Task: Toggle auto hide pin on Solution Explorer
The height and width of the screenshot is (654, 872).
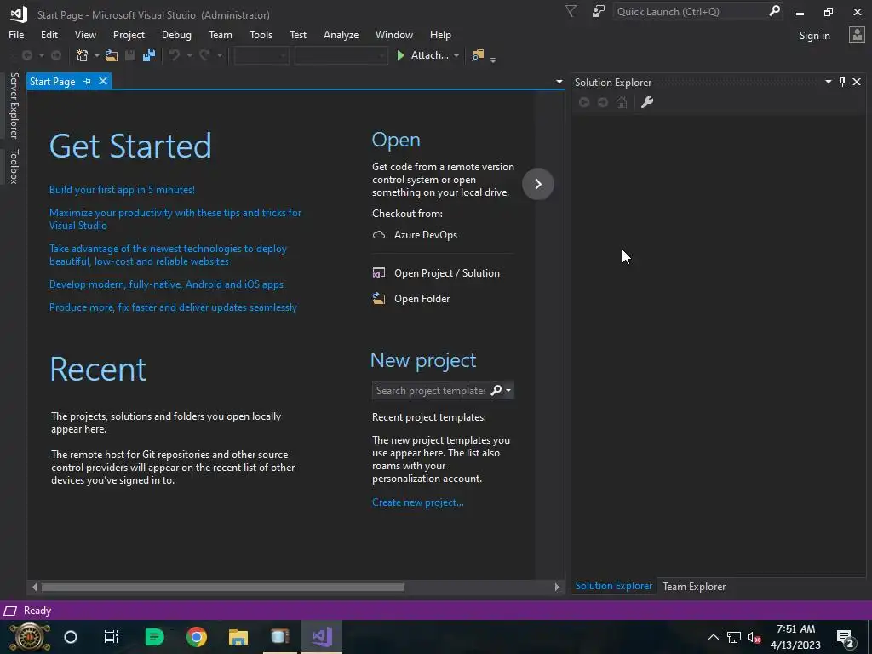Action: pos(842,83)
